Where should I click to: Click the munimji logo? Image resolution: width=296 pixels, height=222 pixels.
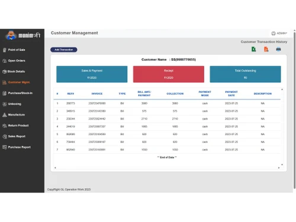click(x=23, y=35)
